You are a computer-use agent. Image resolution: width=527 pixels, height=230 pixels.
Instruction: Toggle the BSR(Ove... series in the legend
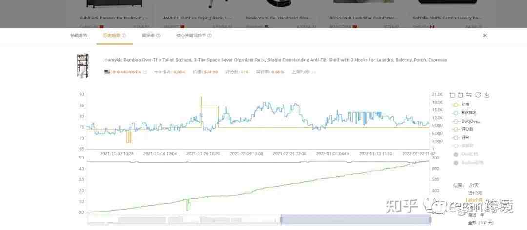[465, 121]
